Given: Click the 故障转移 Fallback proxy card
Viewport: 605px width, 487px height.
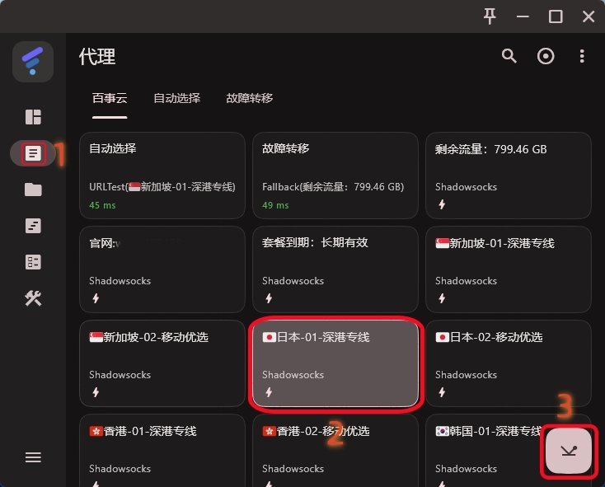Looking at the screenshot, I should coord(335,175).
